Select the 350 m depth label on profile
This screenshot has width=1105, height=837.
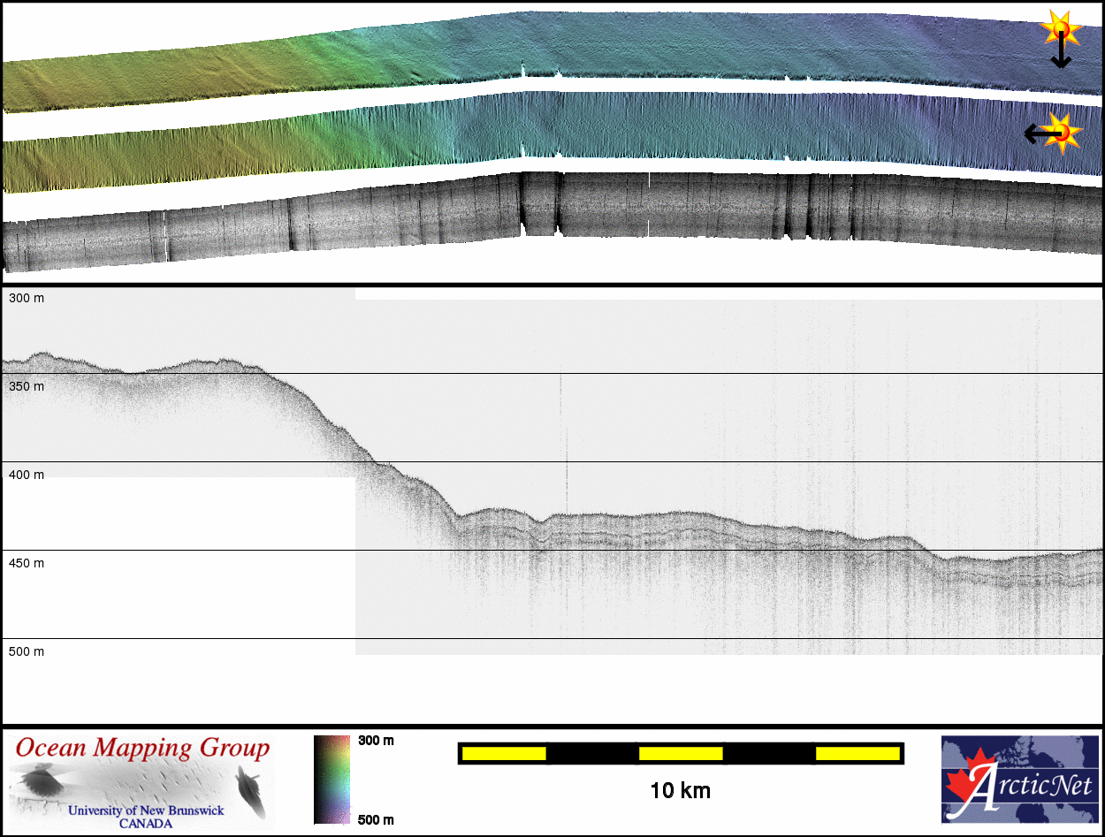27,386
